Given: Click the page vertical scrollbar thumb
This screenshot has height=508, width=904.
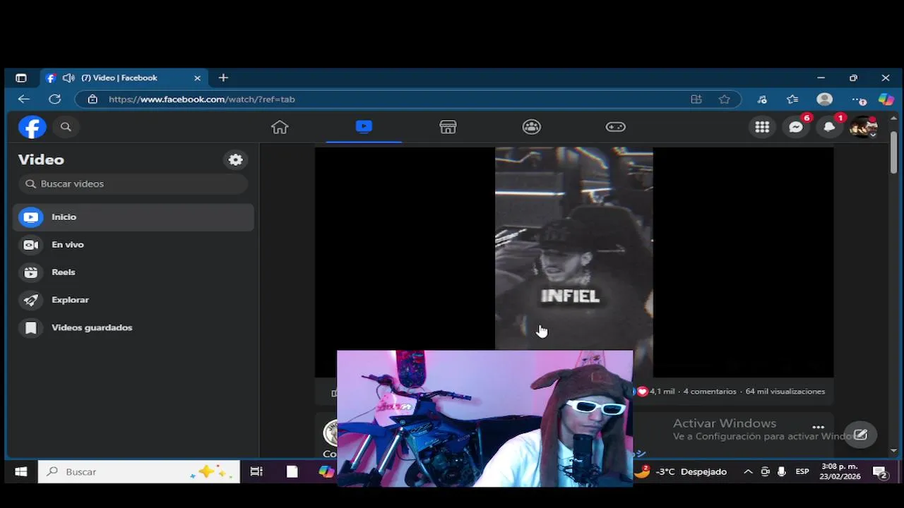Looking at the screenshot, I should coord(893,152).
